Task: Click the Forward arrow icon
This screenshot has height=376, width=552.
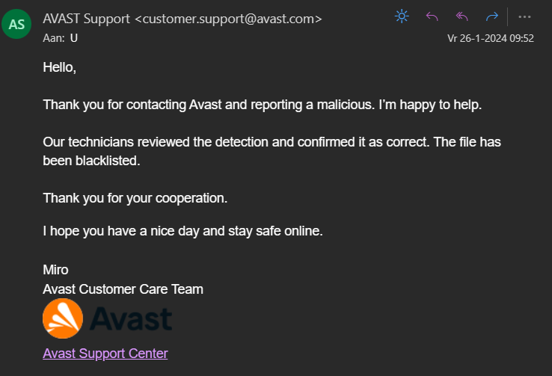Action: [491, 16]
